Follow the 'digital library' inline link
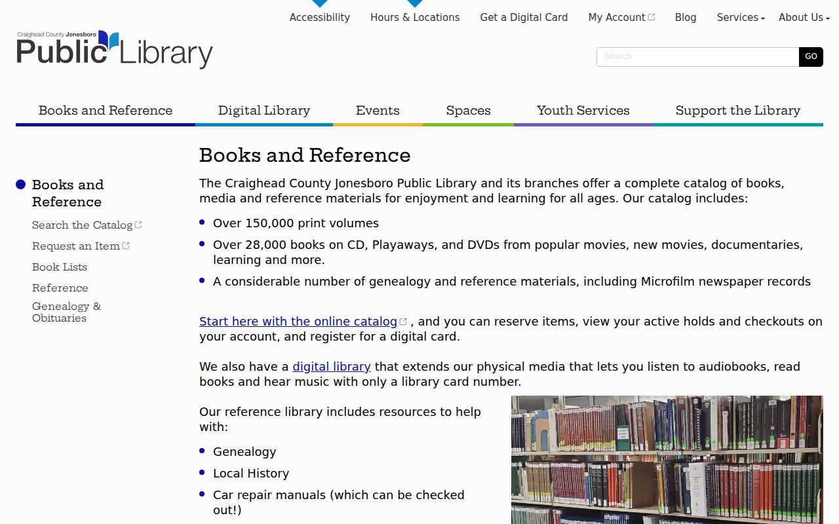Viewport: 839px width, 524px height. pos(332,367)
